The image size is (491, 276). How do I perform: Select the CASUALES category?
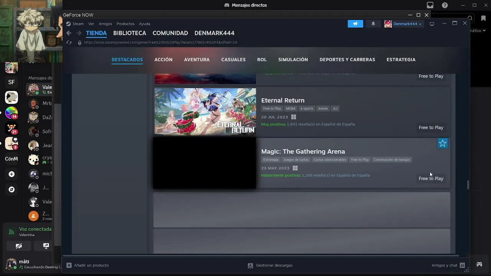233,60
